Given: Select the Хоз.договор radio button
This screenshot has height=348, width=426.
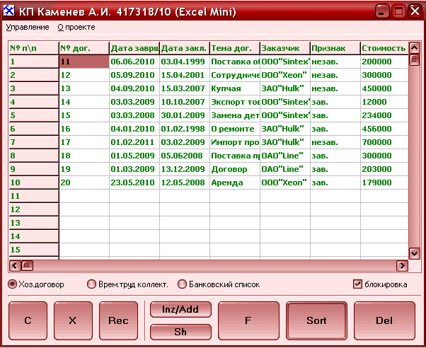Looking at the screenshot, I should (x=13, y=284).
